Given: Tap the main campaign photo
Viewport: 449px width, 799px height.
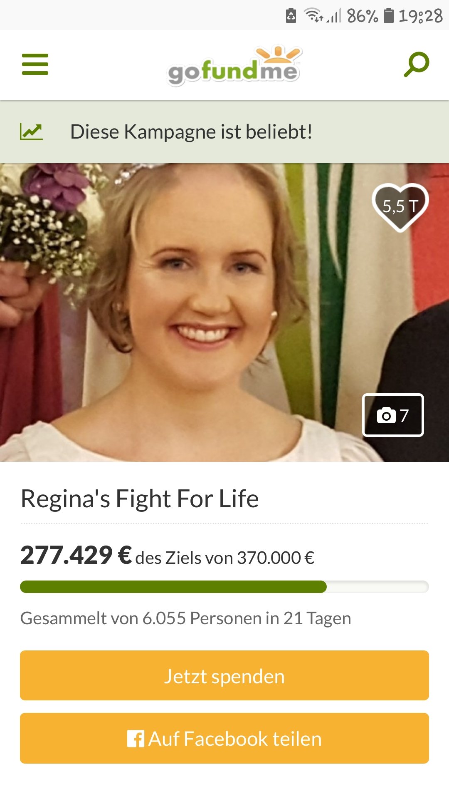Looking at the screenshot, I should [x=224, y=313].
